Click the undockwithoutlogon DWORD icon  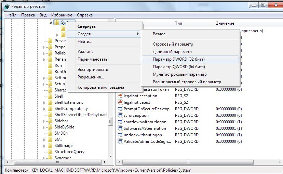[120, 135]
